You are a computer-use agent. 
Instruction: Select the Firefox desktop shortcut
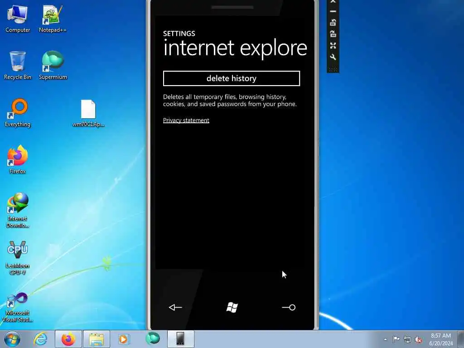coord(18,160)
